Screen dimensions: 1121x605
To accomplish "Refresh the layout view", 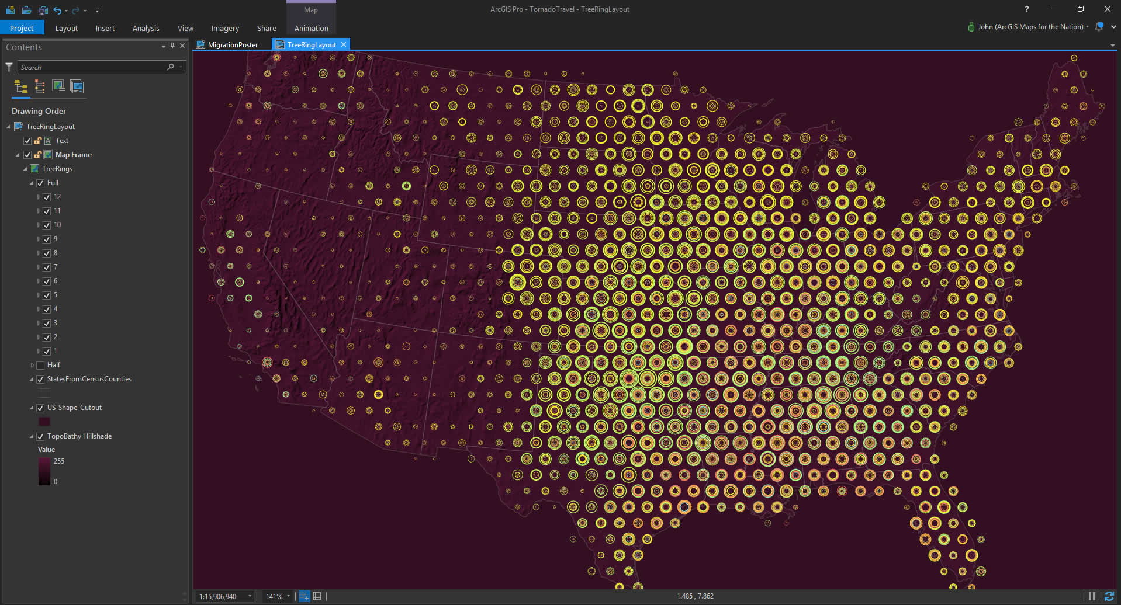I will [1109, 596].
